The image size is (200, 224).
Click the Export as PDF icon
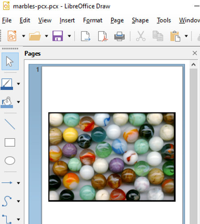click(103, 36)
